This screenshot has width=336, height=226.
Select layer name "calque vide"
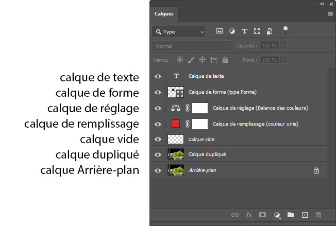[x=201, y=140]
